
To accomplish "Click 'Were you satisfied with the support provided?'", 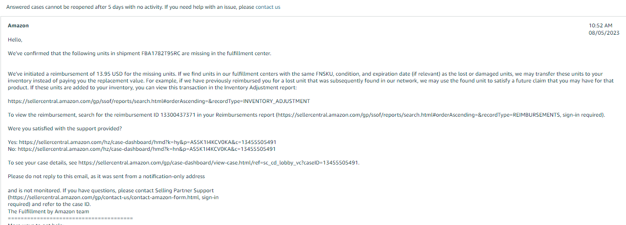I will coord(65,128).
